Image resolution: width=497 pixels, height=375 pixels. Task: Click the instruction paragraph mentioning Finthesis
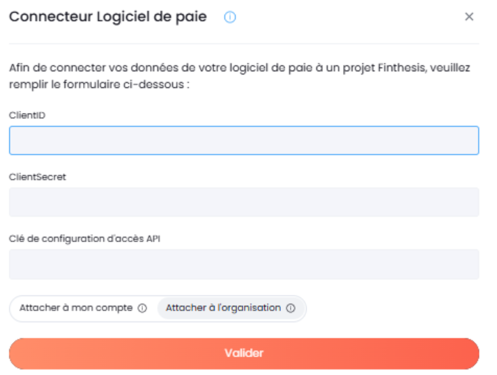click(239, 76)
